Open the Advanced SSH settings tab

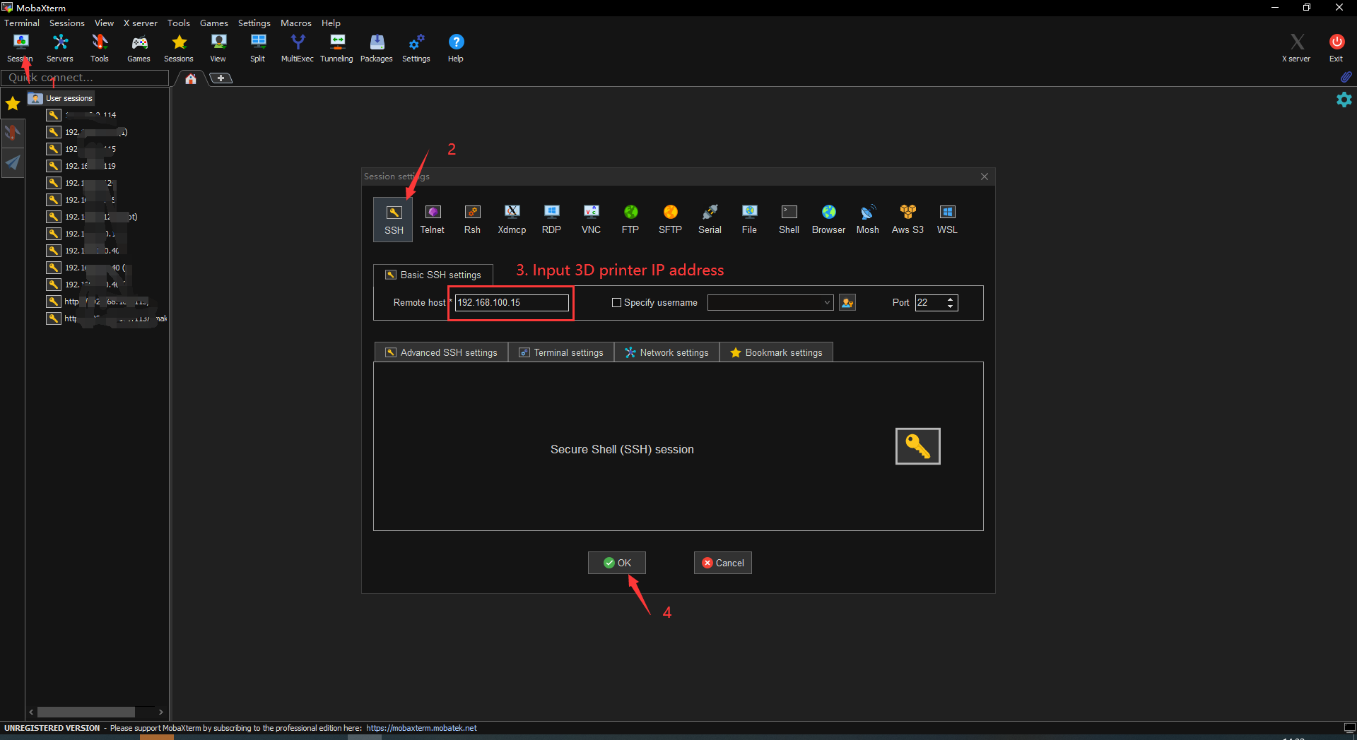coord(441,352)
